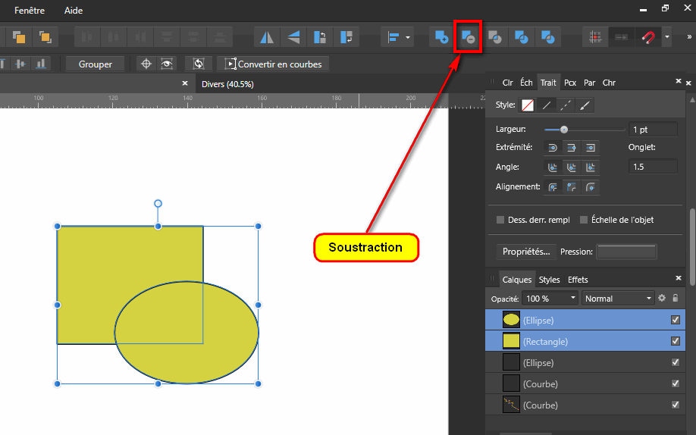Expand the toolbar overflow chevron
The width and height of the screenshot is (696, 435).
click(689, 37)
